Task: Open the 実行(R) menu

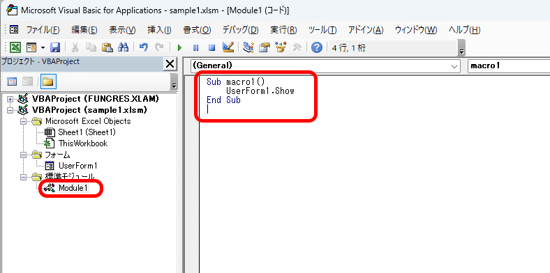Action: pyautogui.click(x=283, y=30)
